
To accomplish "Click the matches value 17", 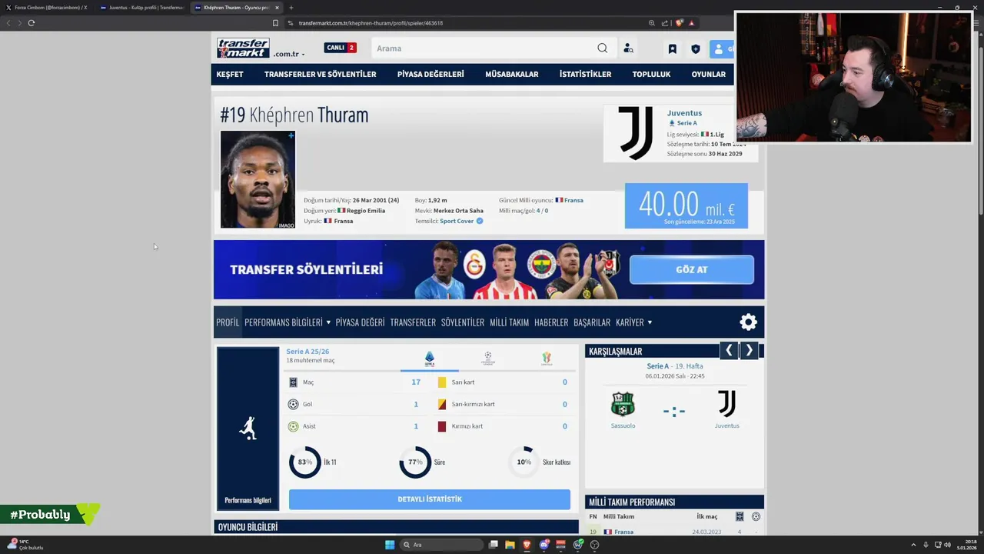I will click(416, 382).
